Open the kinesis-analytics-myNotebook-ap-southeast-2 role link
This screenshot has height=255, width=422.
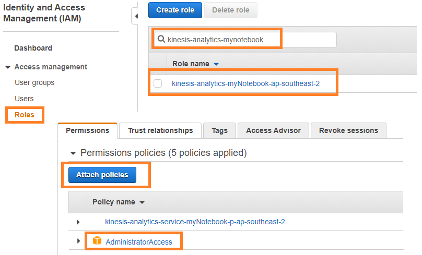245,83
